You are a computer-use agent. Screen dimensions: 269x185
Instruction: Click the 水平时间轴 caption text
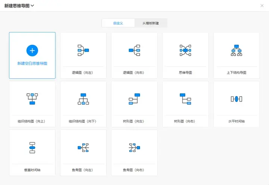(x=236, y=121)
